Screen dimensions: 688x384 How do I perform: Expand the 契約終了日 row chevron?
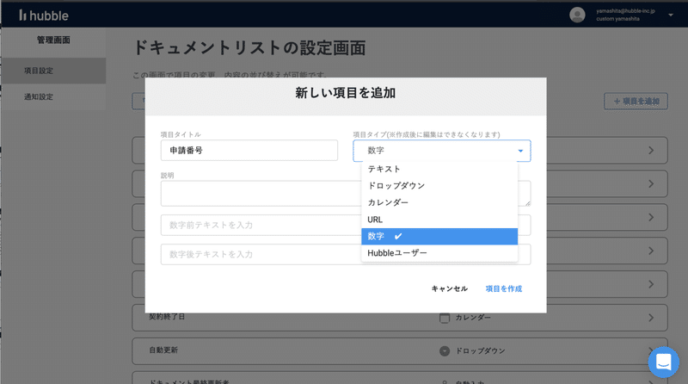click(x=651, y=318)
